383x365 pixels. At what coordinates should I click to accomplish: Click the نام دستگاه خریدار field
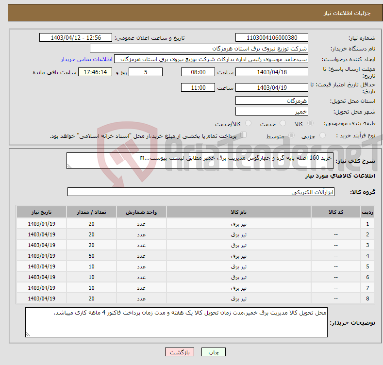coord(199,49)
